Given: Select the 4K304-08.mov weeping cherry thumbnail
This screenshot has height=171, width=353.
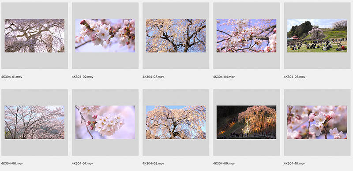Looking at the screenshot, I should [176, 122].
